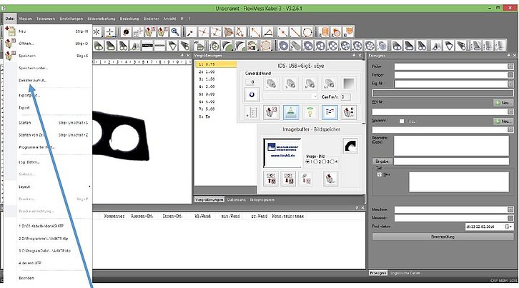Click the Öffnen folder icon
Viewport: 519px width, 288px height.
coord(9,44)
